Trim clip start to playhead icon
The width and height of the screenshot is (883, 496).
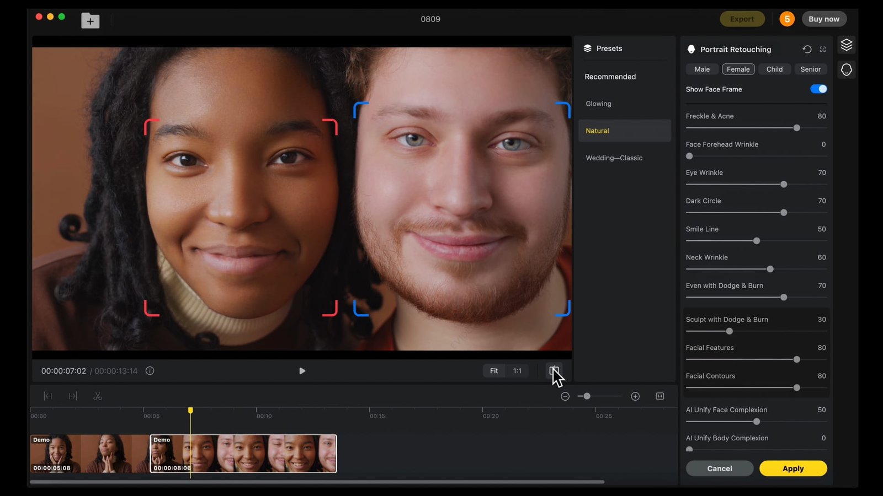click(48, 396)
